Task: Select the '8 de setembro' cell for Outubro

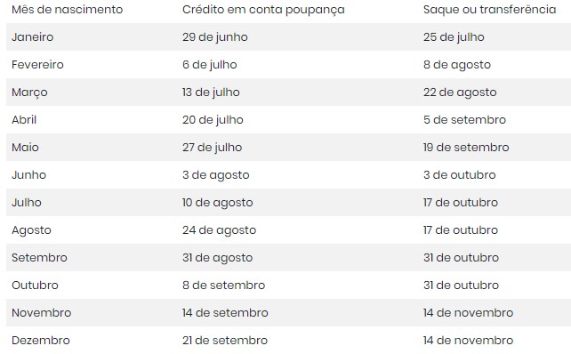Action: 223,286
